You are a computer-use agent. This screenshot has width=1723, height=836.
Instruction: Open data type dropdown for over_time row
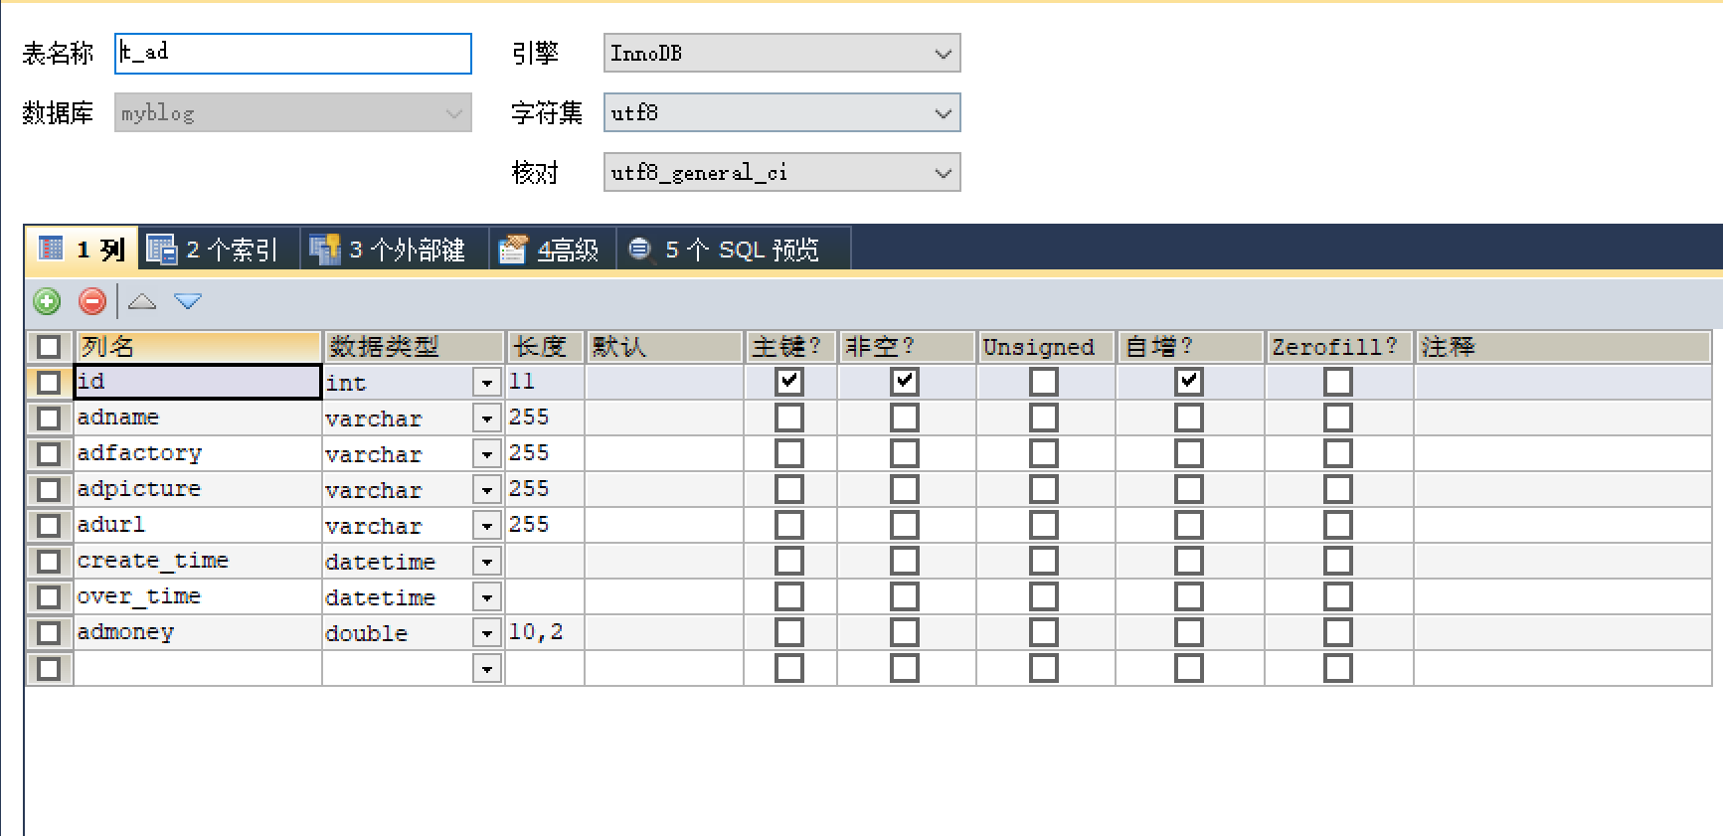click(486, 597)
